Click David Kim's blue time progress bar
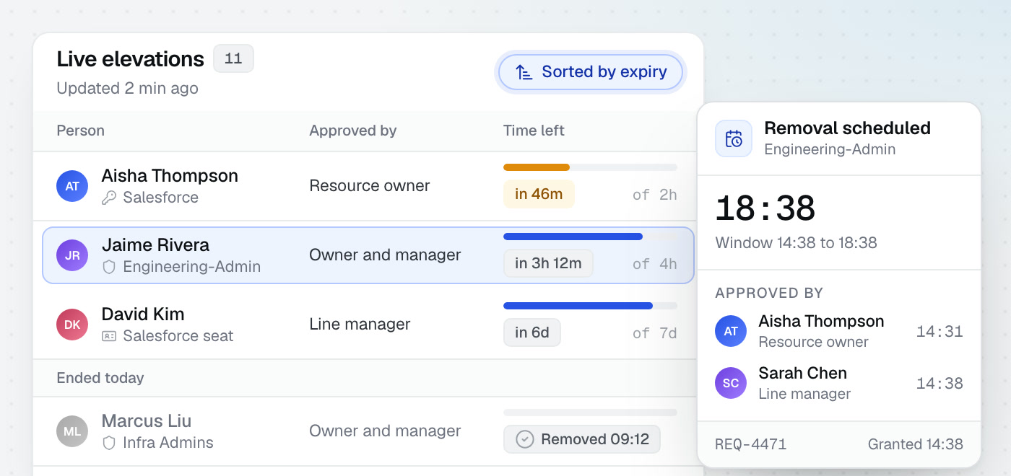 pyautogui.click(x=578, y=306)
